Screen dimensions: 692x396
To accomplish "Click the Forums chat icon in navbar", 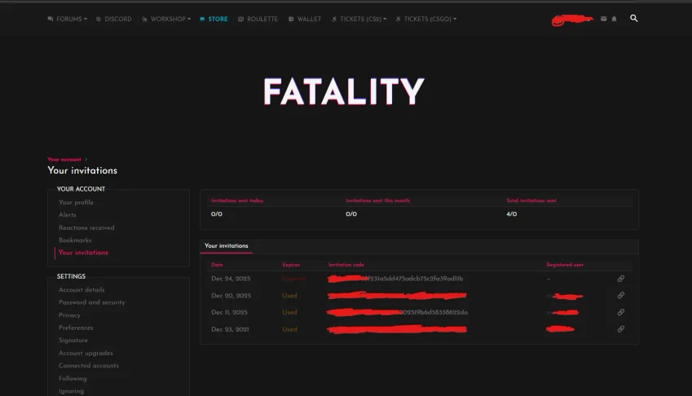I will pos(51,19).
